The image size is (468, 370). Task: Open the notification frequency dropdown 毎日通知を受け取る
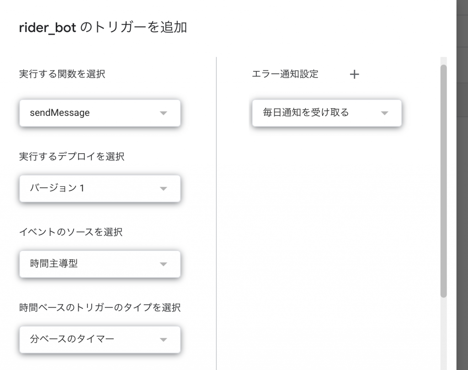[x=326, y=113]
